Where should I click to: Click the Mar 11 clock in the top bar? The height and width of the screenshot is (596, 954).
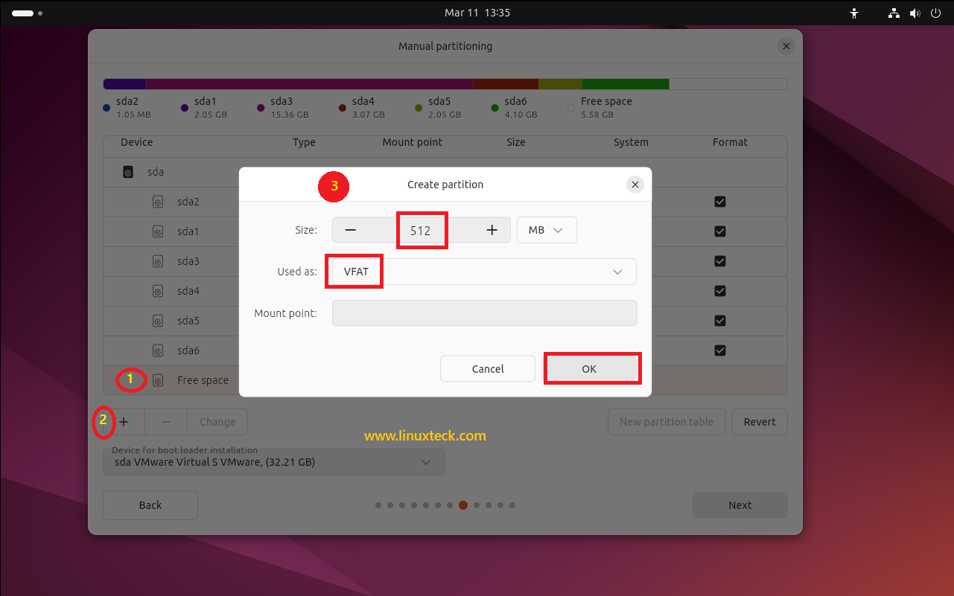tap(477, 13)
